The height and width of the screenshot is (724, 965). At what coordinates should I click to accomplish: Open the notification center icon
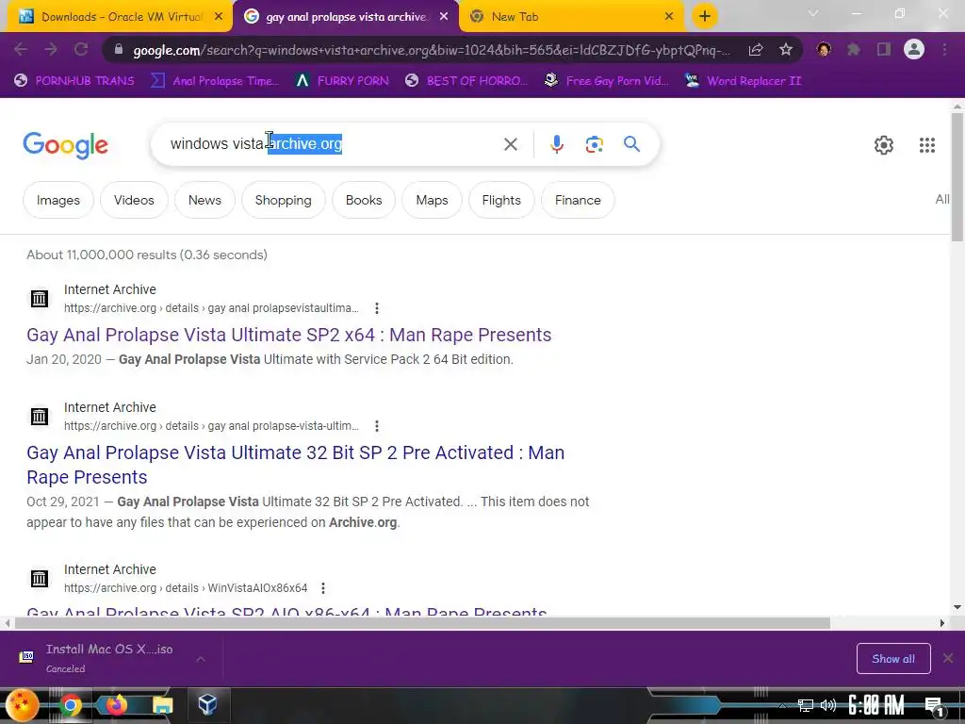[934, 707]
